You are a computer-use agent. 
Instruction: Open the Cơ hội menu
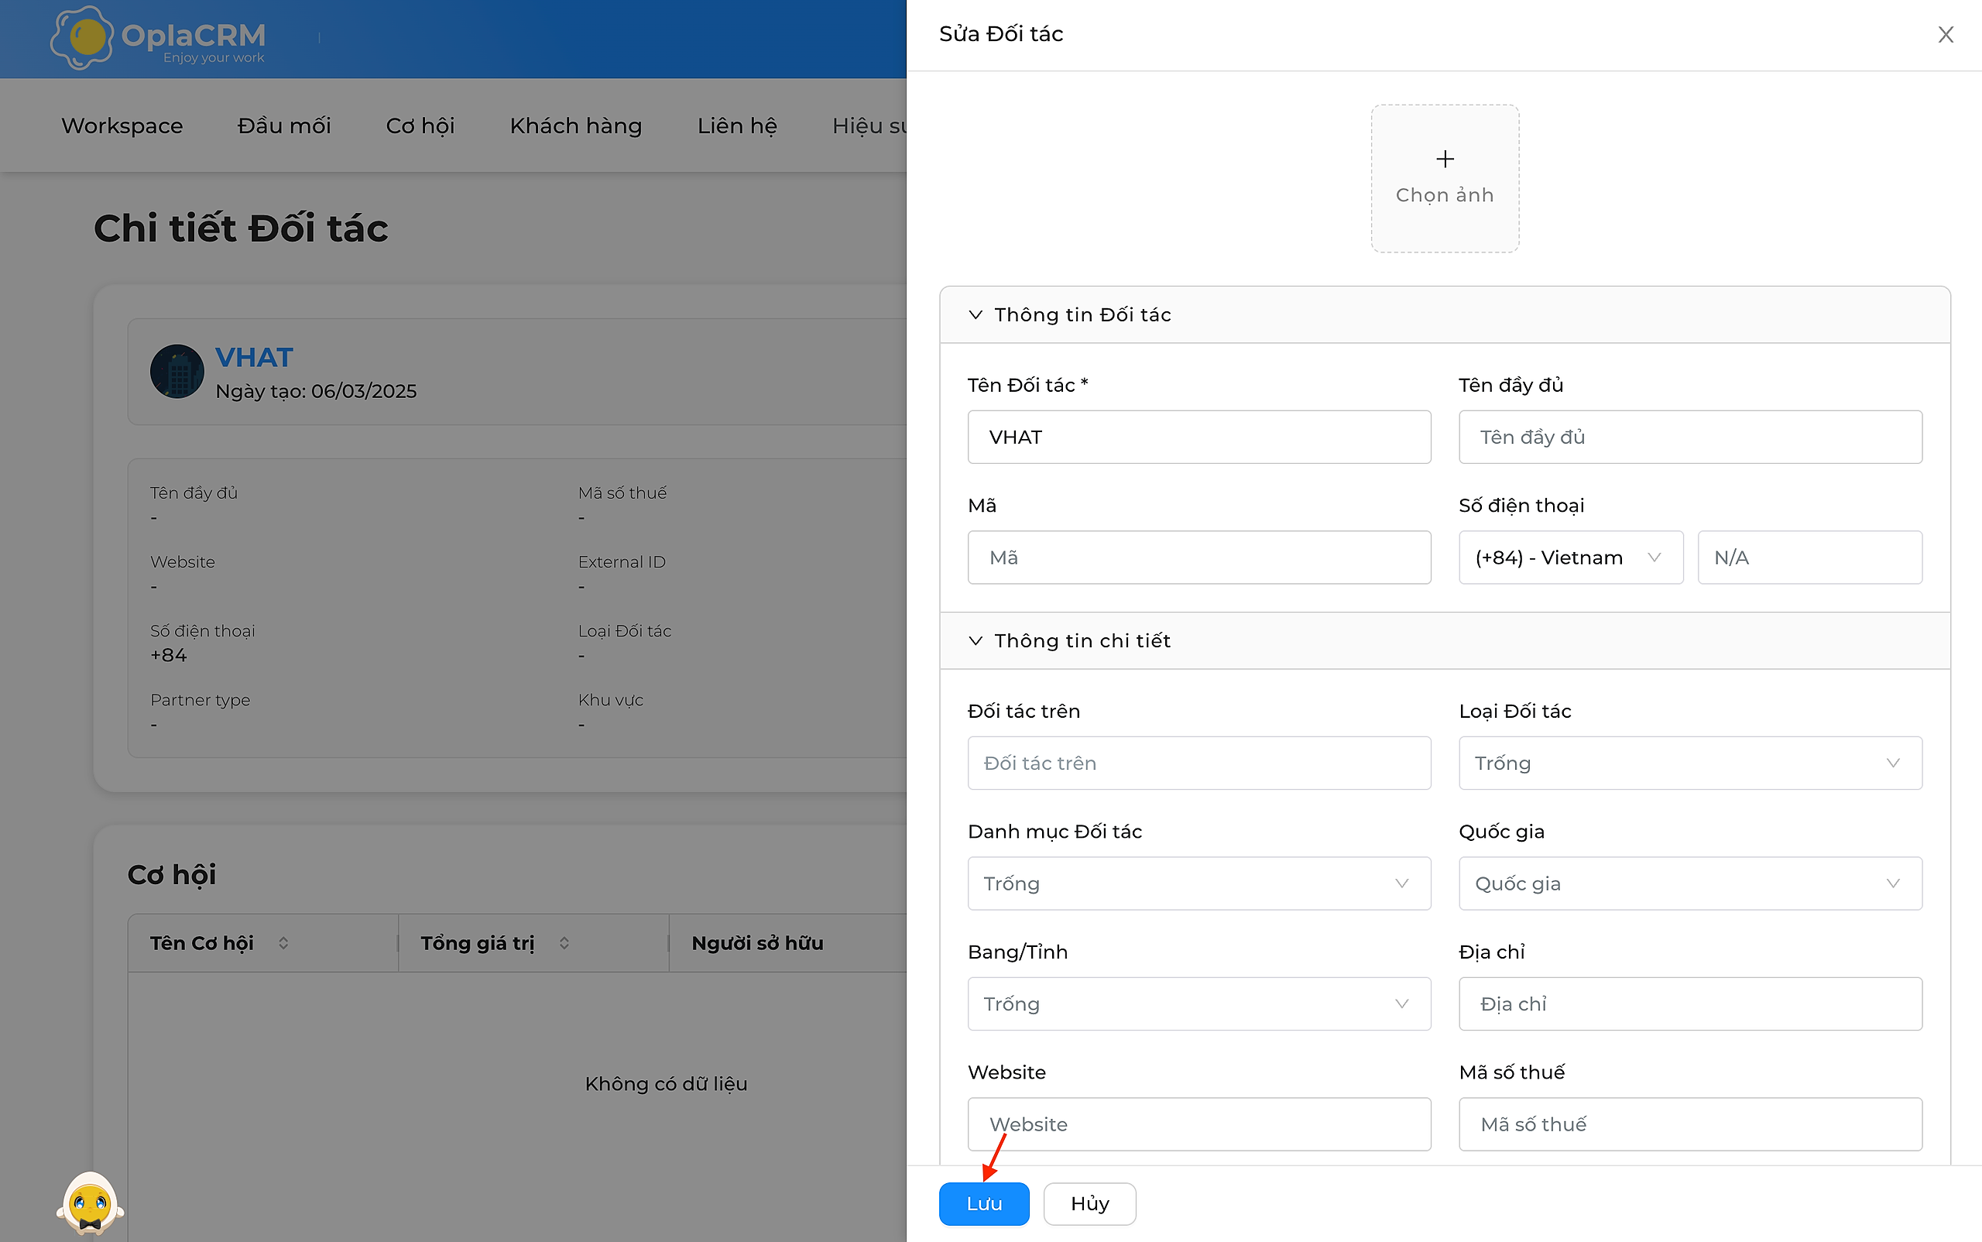pyautogui.click(x=420, y=125)
